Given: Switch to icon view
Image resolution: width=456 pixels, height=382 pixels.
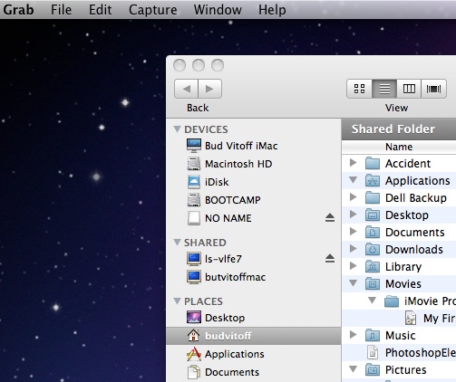Looking at the screenshot, I should click(359, 89).
